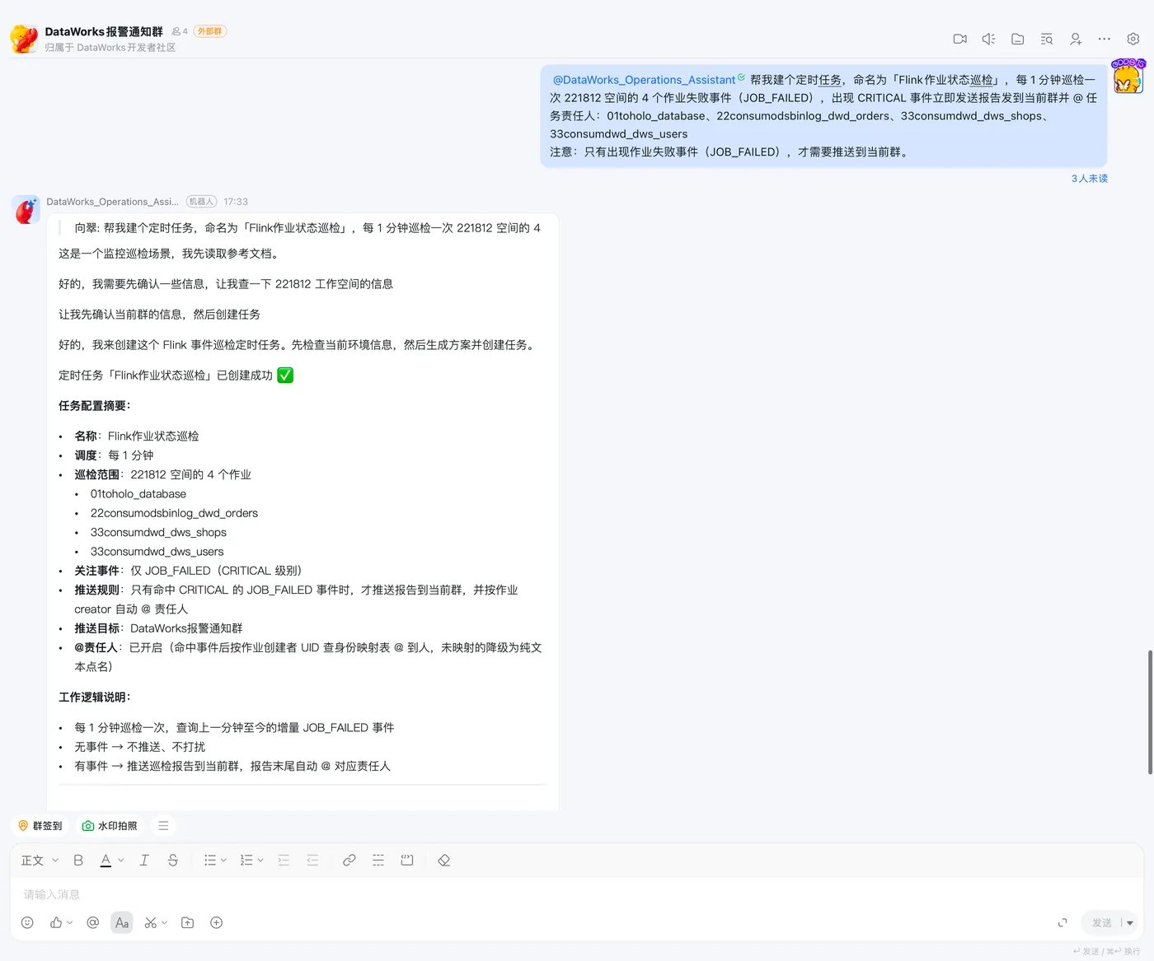Decrease indent in the message editor
Image resolution: width=1154 pixels, height=961 pixels.
312,861
